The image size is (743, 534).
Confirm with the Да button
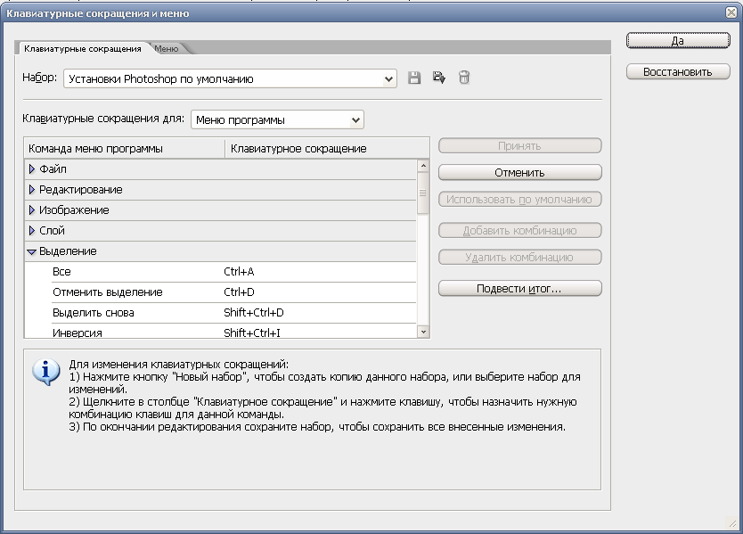tap(678, 40)
